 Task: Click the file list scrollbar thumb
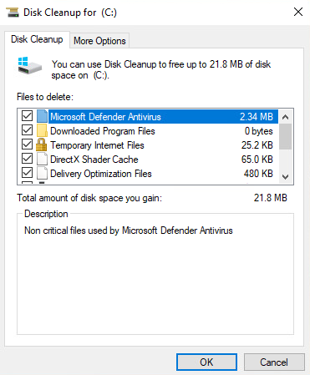tap(285, 137)
